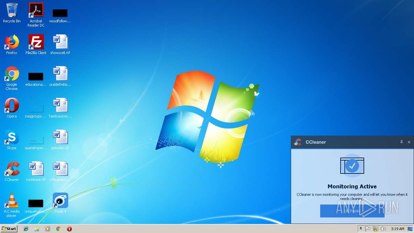Click the CCleaner logo in popup header
Screen dimensions: 414x233
[x=298, y=142]
